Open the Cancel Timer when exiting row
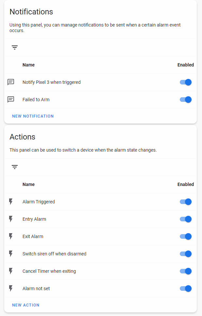 click(49, 271)
